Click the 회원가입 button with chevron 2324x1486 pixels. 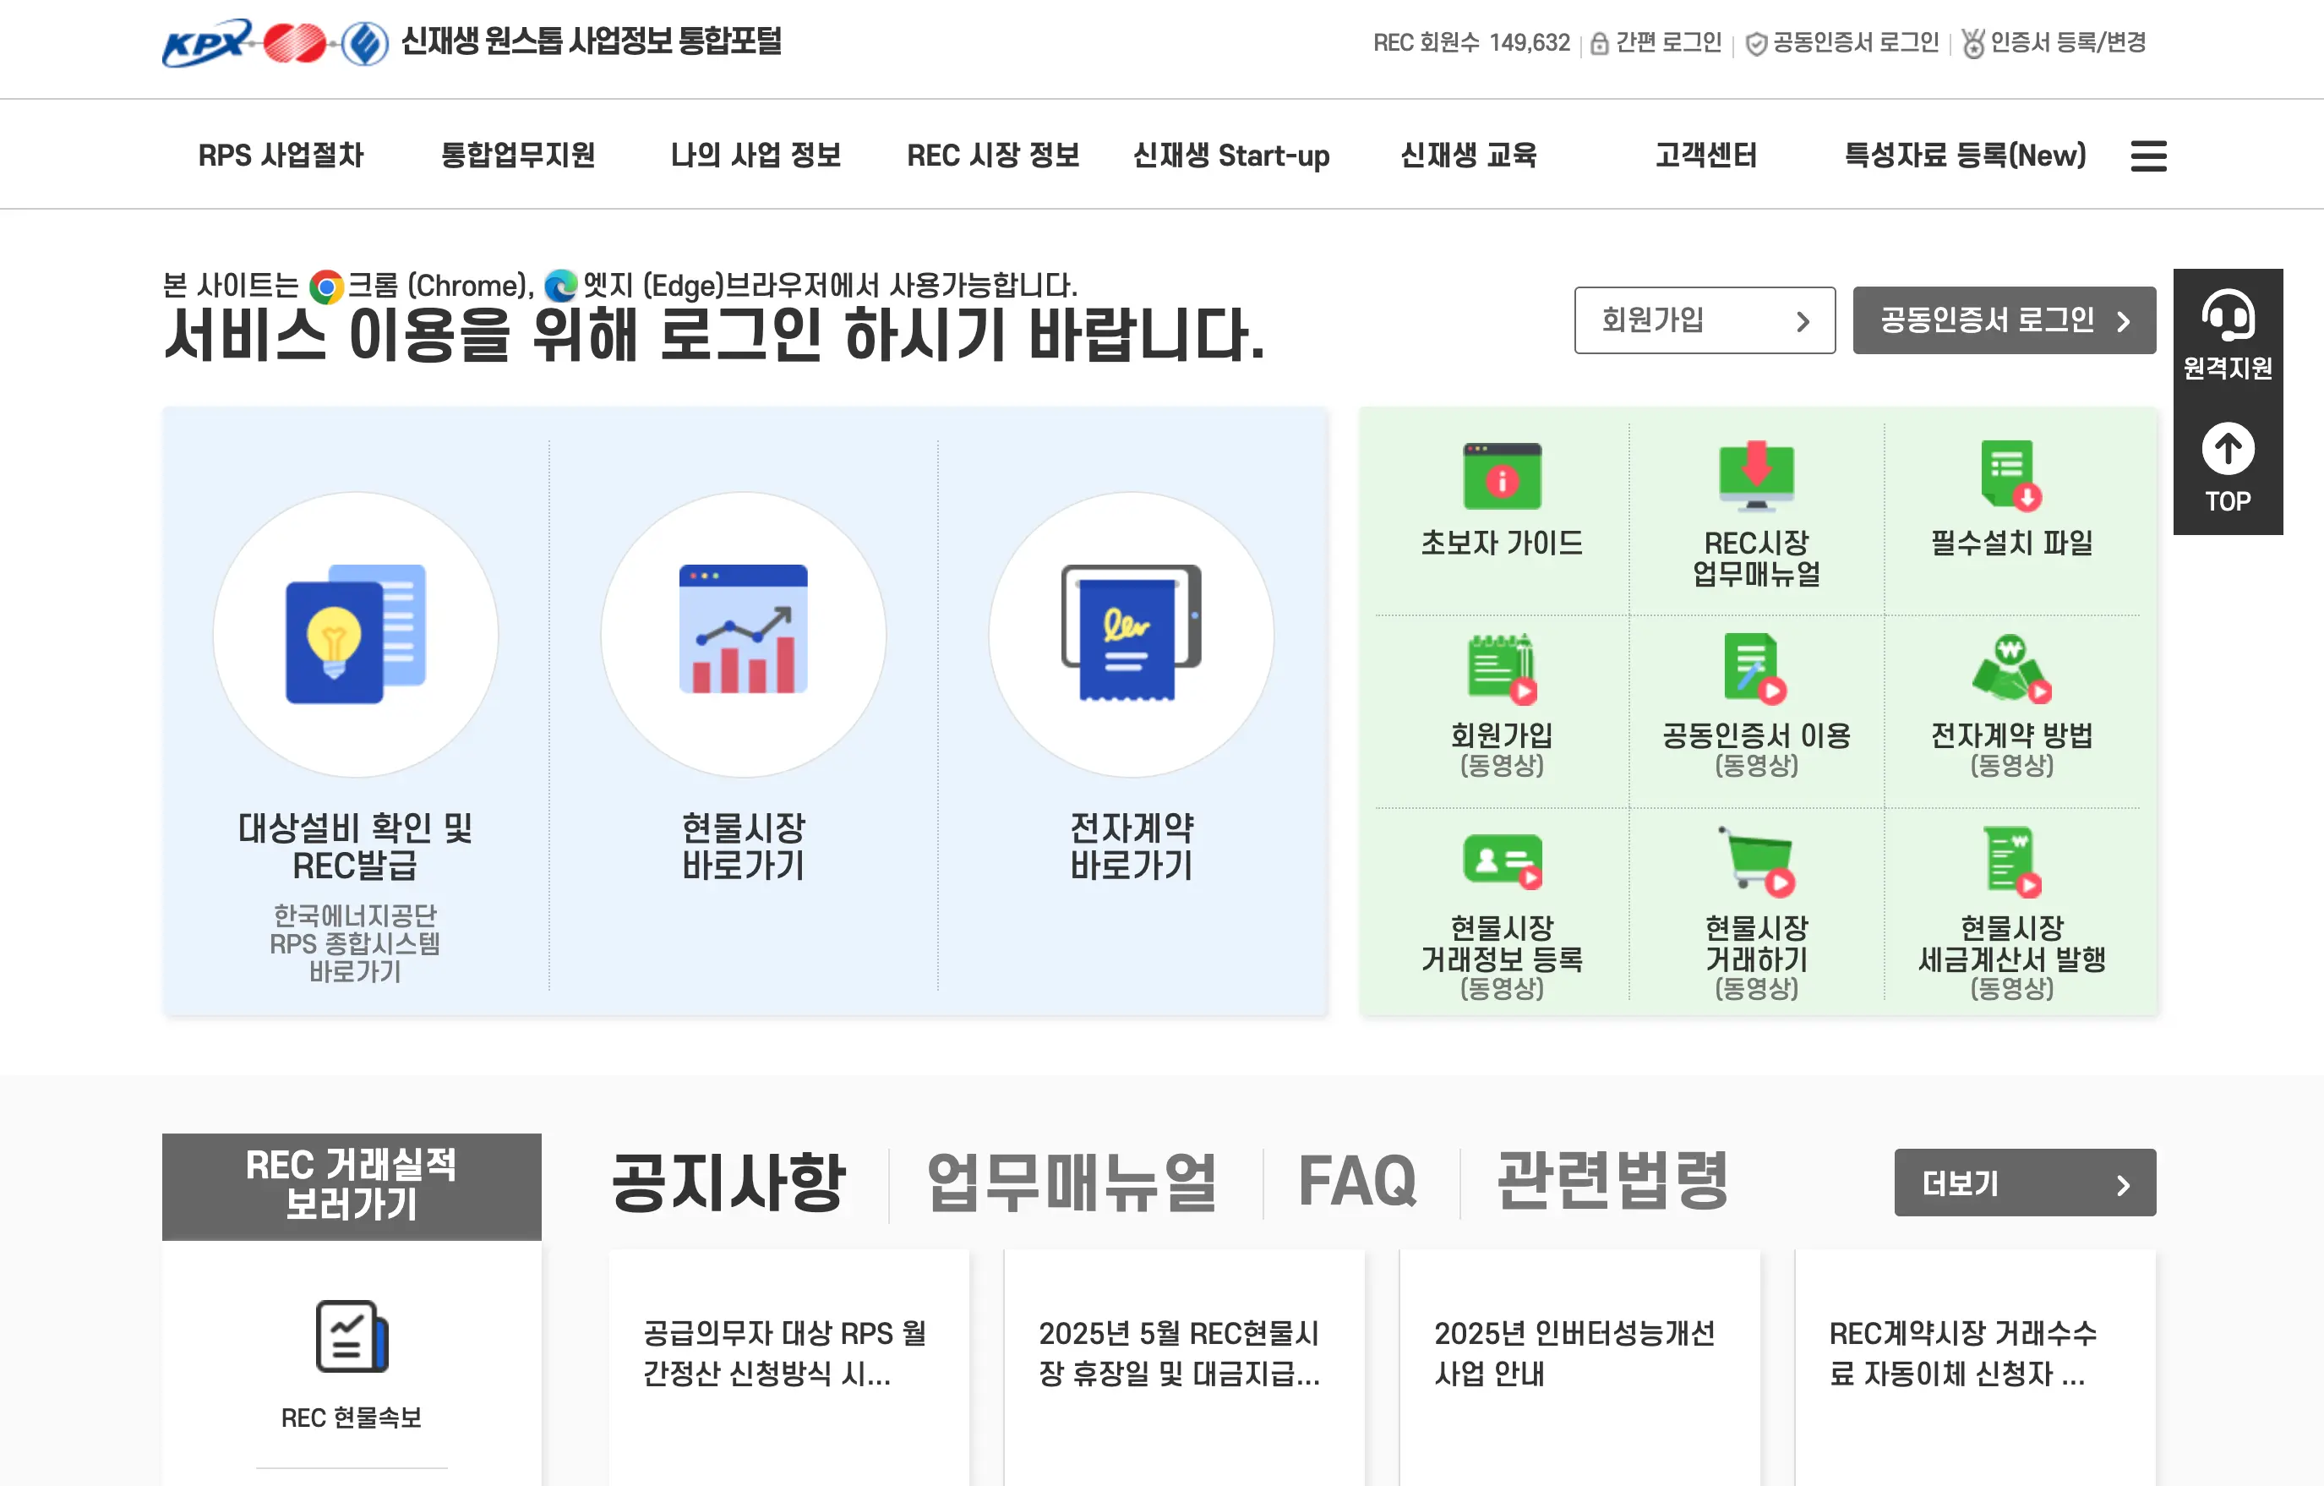pyautogui.click(x=1704, y=320)
